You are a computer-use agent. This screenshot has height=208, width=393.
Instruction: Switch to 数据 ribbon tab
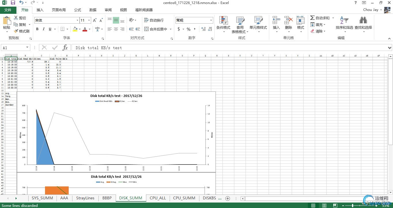tap(93, 10)
